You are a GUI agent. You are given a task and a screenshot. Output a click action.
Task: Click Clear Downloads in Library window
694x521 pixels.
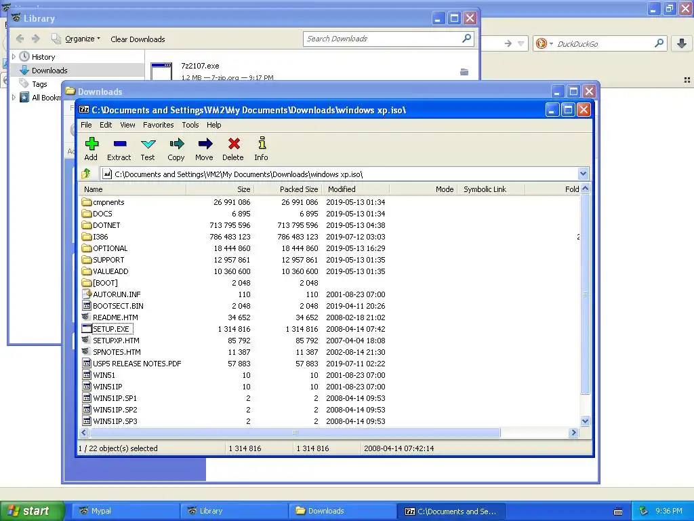(x=138, y=39)
